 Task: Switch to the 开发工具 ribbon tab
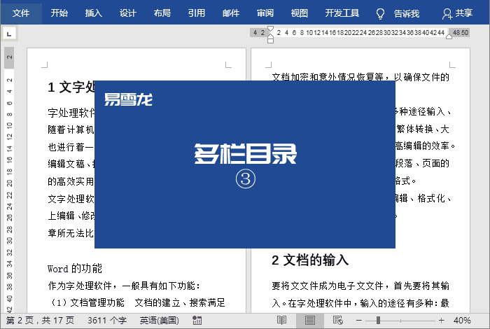point(342,13)
